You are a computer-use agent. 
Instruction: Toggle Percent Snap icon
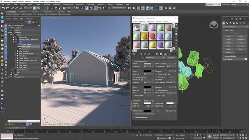point(100,8)
